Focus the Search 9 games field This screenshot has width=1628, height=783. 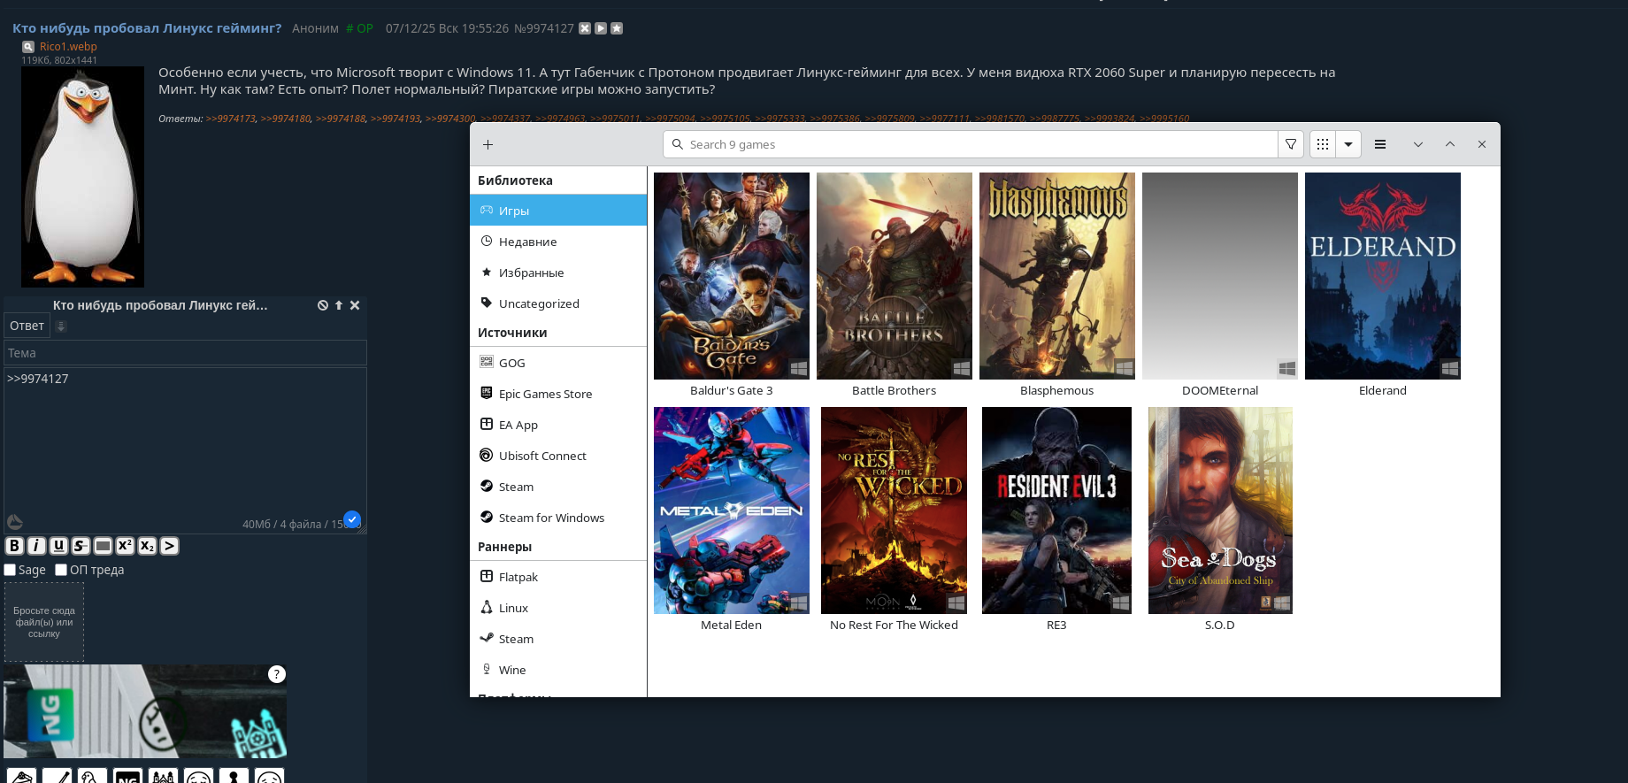click(x=970, y=144)
